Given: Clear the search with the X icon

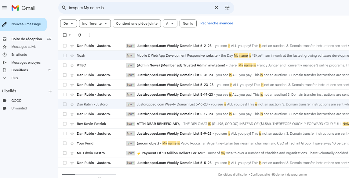Looking at the screenshot, I should coord(216,8).
